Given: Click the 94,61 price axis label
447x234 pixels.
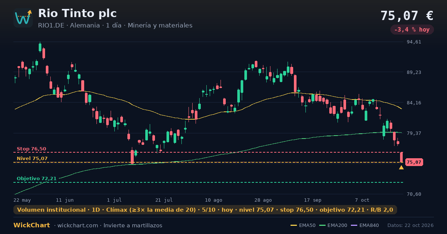Looking at the screenshot, I should pyautogui.click(x=414, y=42).
